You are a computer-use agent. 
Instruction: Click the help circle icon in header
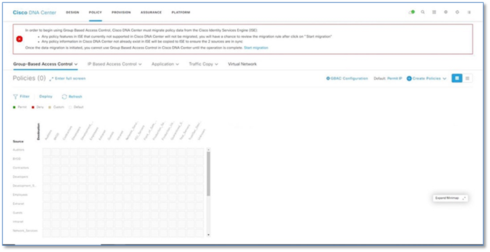(457, 12)
